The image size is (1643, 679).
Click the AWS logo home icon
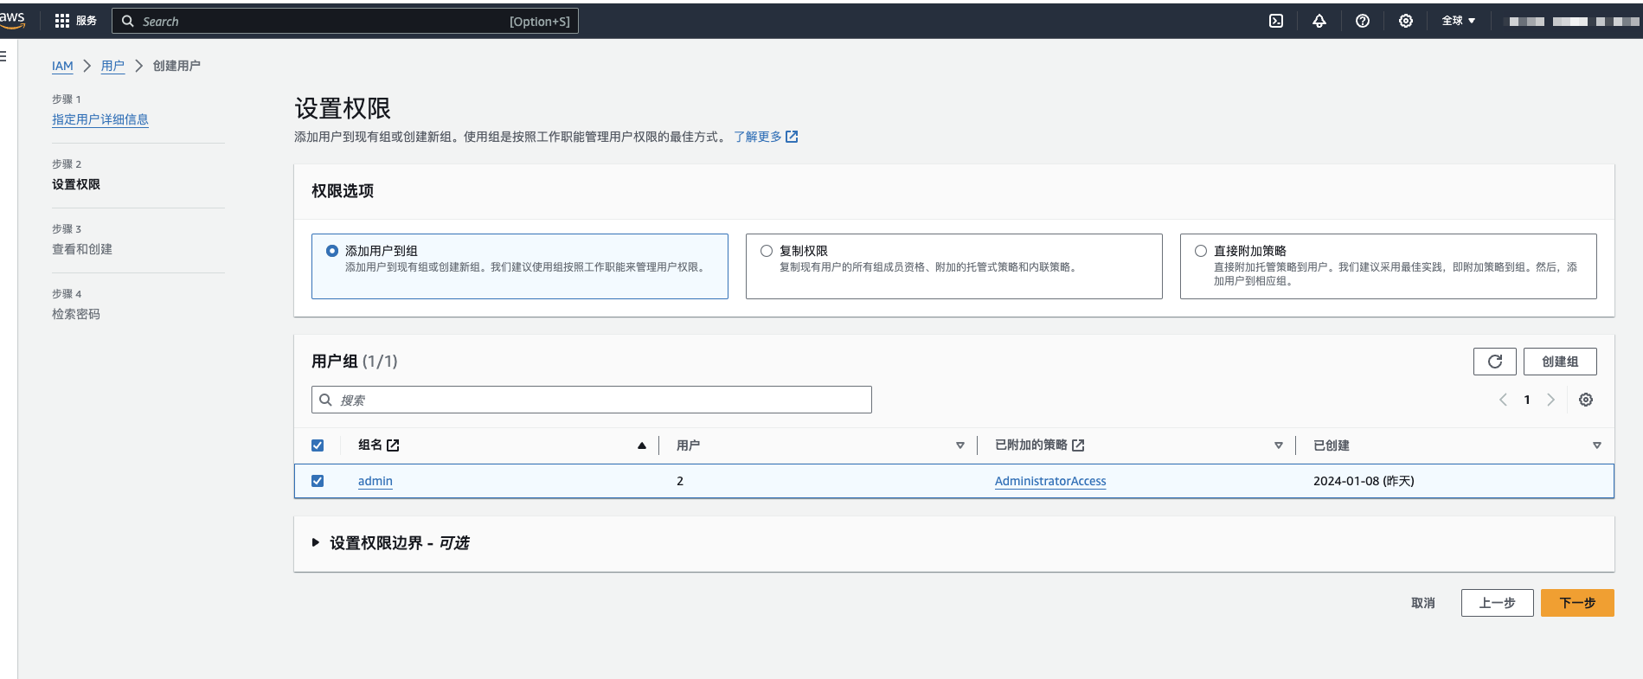12,20
